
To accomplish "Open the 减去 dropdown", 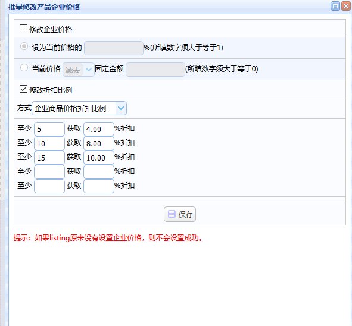I will (79, 70).
